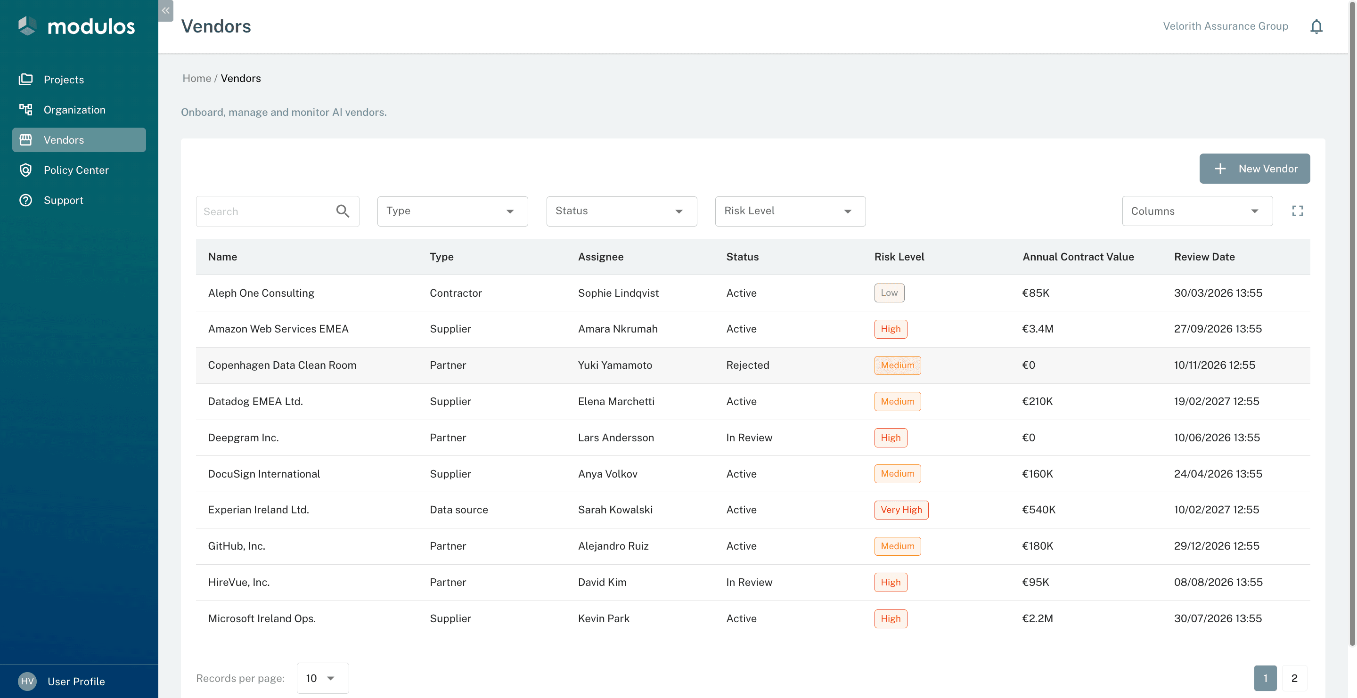Open the Projects menu item
This screenshot has height=698, width=1357.
pos(79,80)
